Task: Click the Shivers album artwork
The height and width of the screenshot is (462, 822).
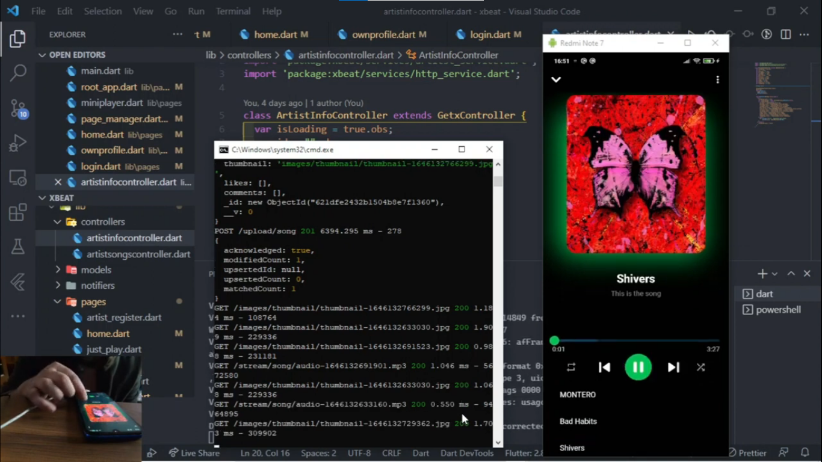Action: click(x=636, y=174)
